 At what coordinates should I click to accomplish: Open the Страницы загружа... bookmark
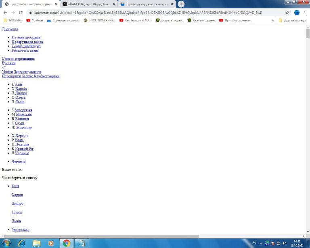point(63,20)
